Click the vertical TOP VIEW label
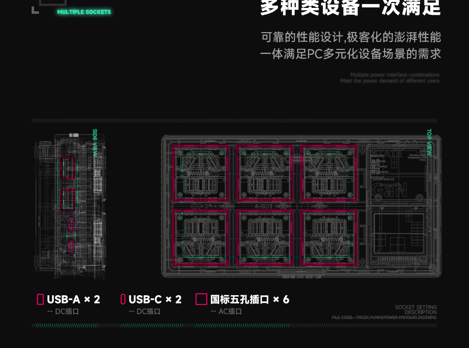Screen dimensions: 469x348 tap(429, 143)
